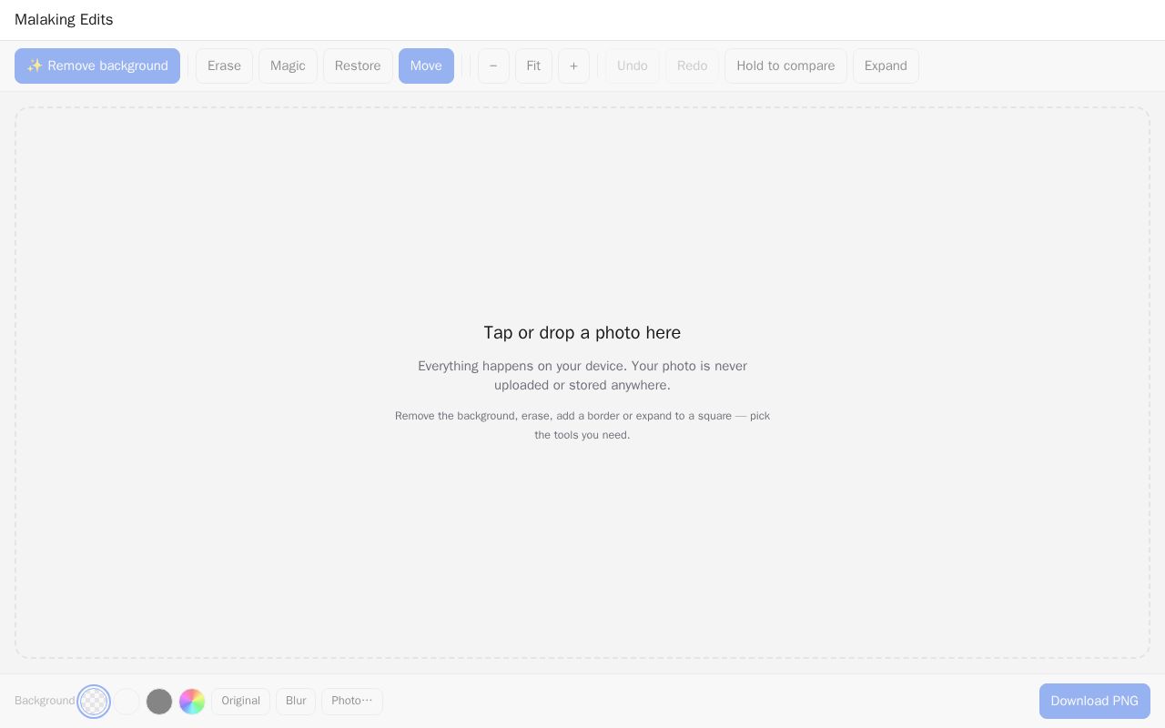Zoom in with the plus button

[573, 66]
